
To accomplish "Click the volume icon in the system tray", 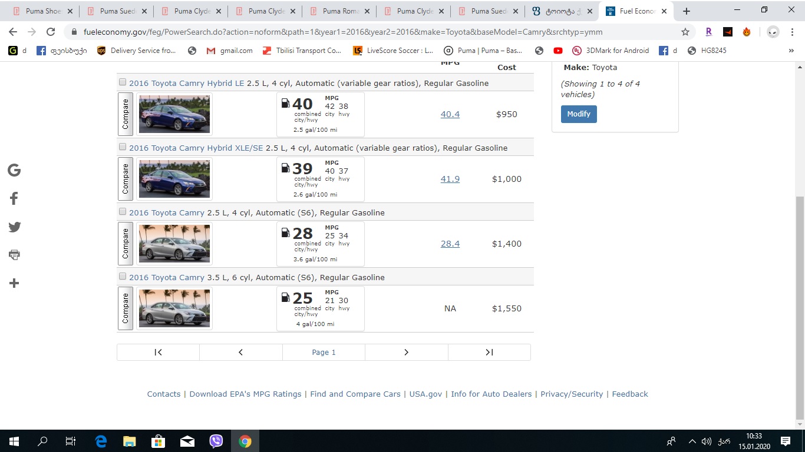I will tap(707, 441).
